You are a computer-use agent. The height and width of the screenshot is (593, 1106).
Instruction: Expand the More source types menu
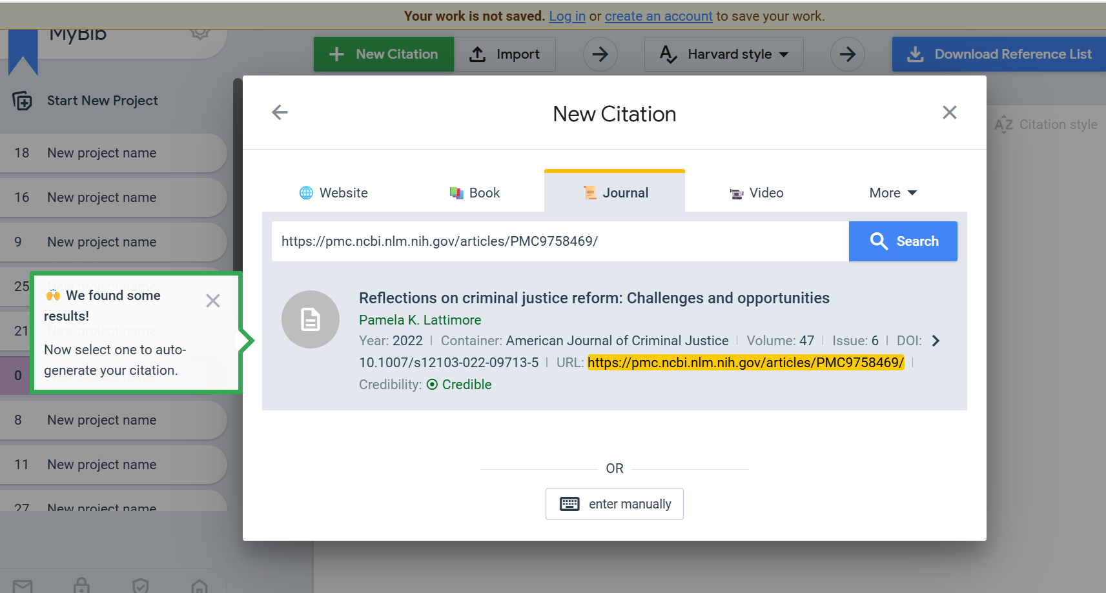point(892,193)
